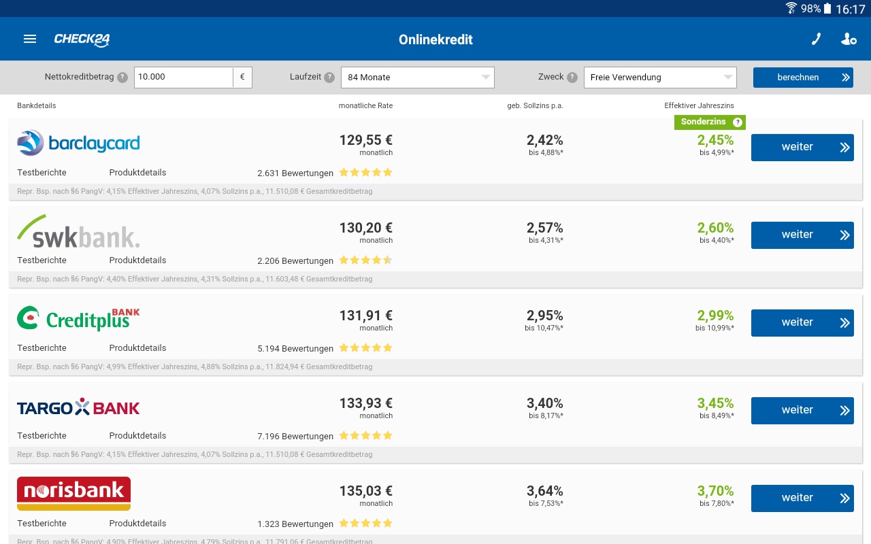Show help for Zweck
Screen dimensions: 871x544
click(x=572, y=78)
